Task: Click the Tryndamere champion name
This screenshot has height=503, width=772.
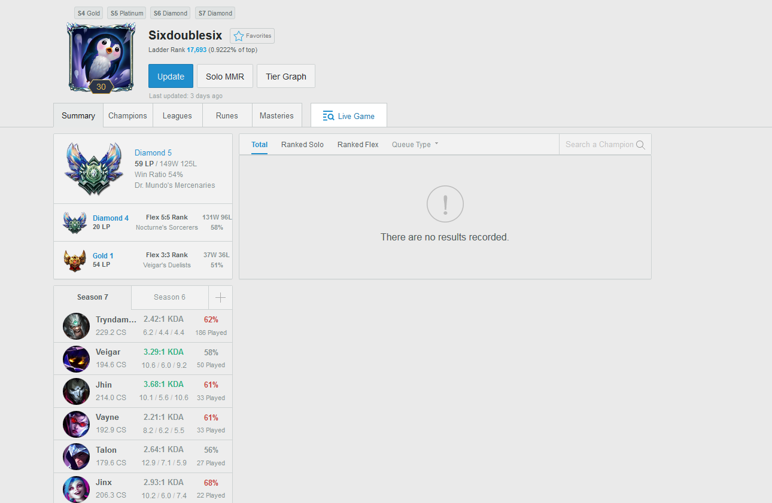Action: [116, 320]
